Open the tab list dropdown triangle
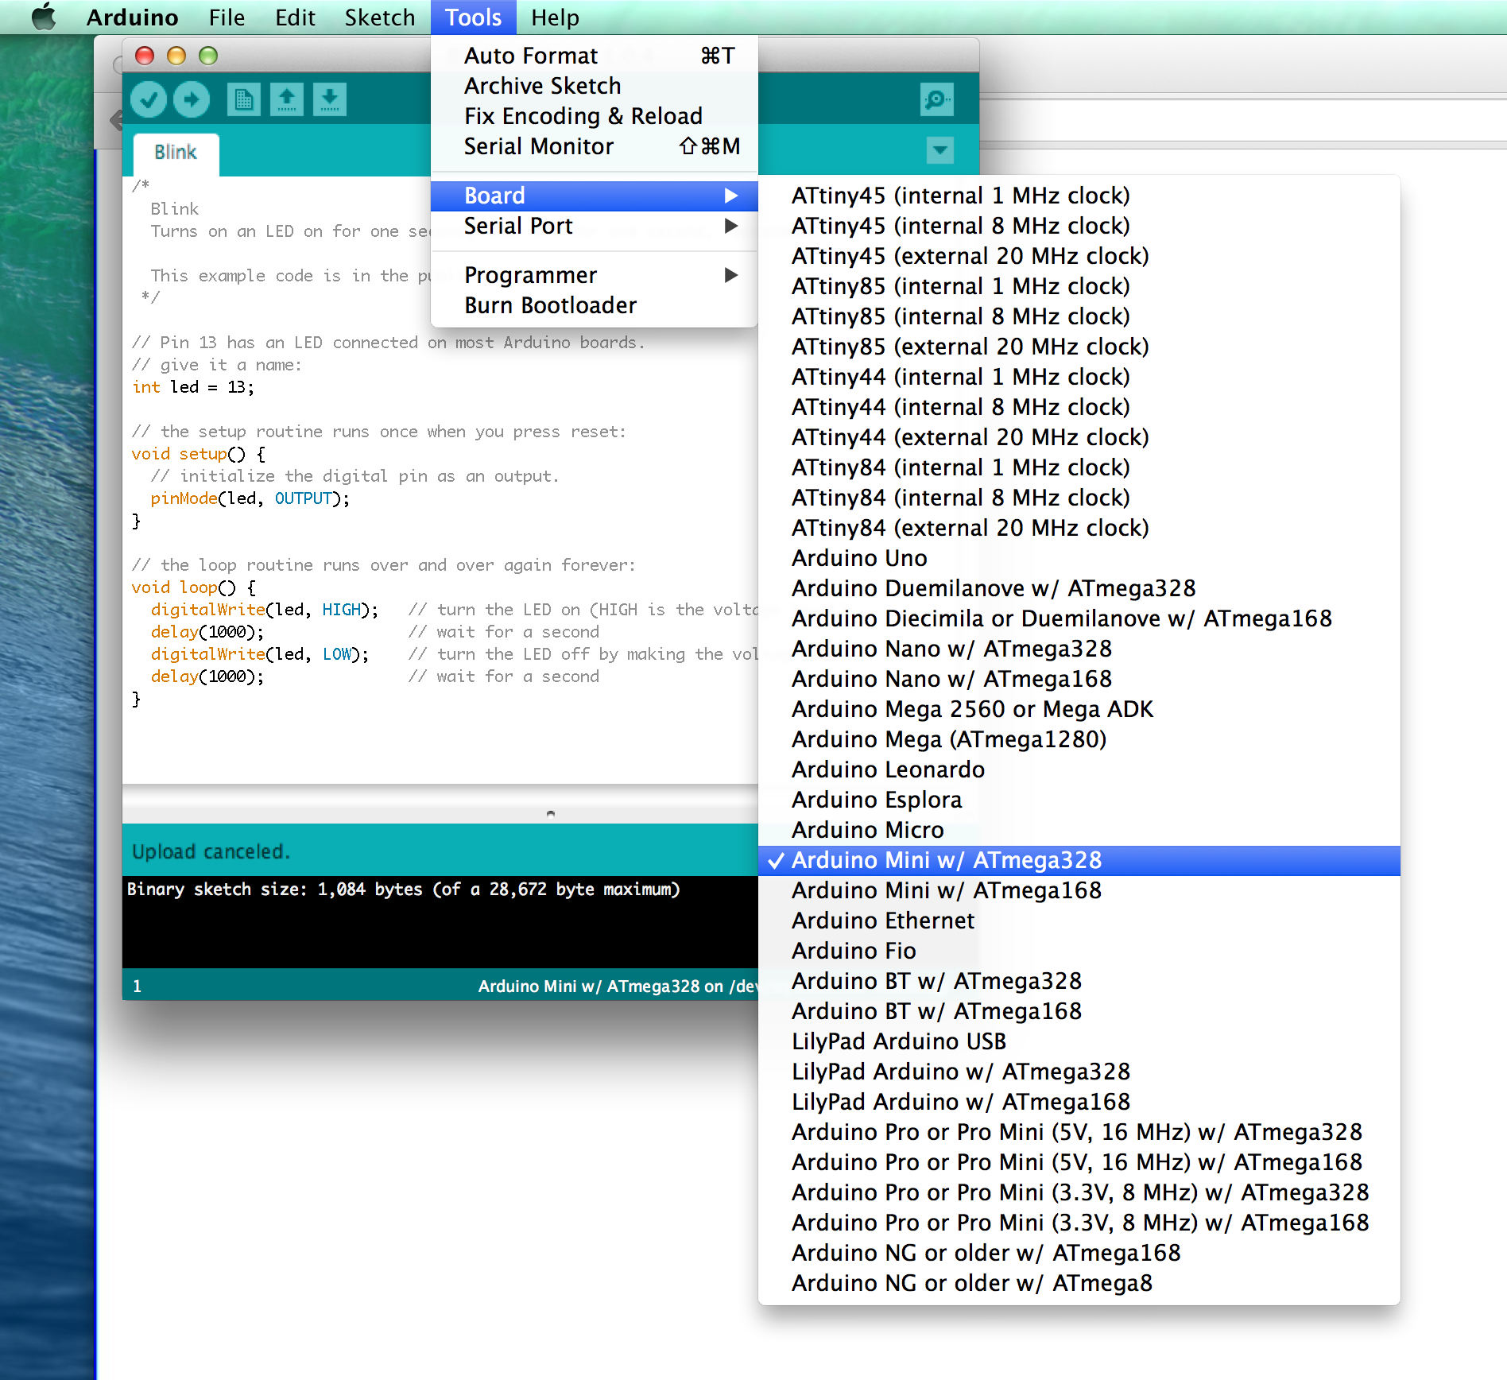 pos(939,150)
